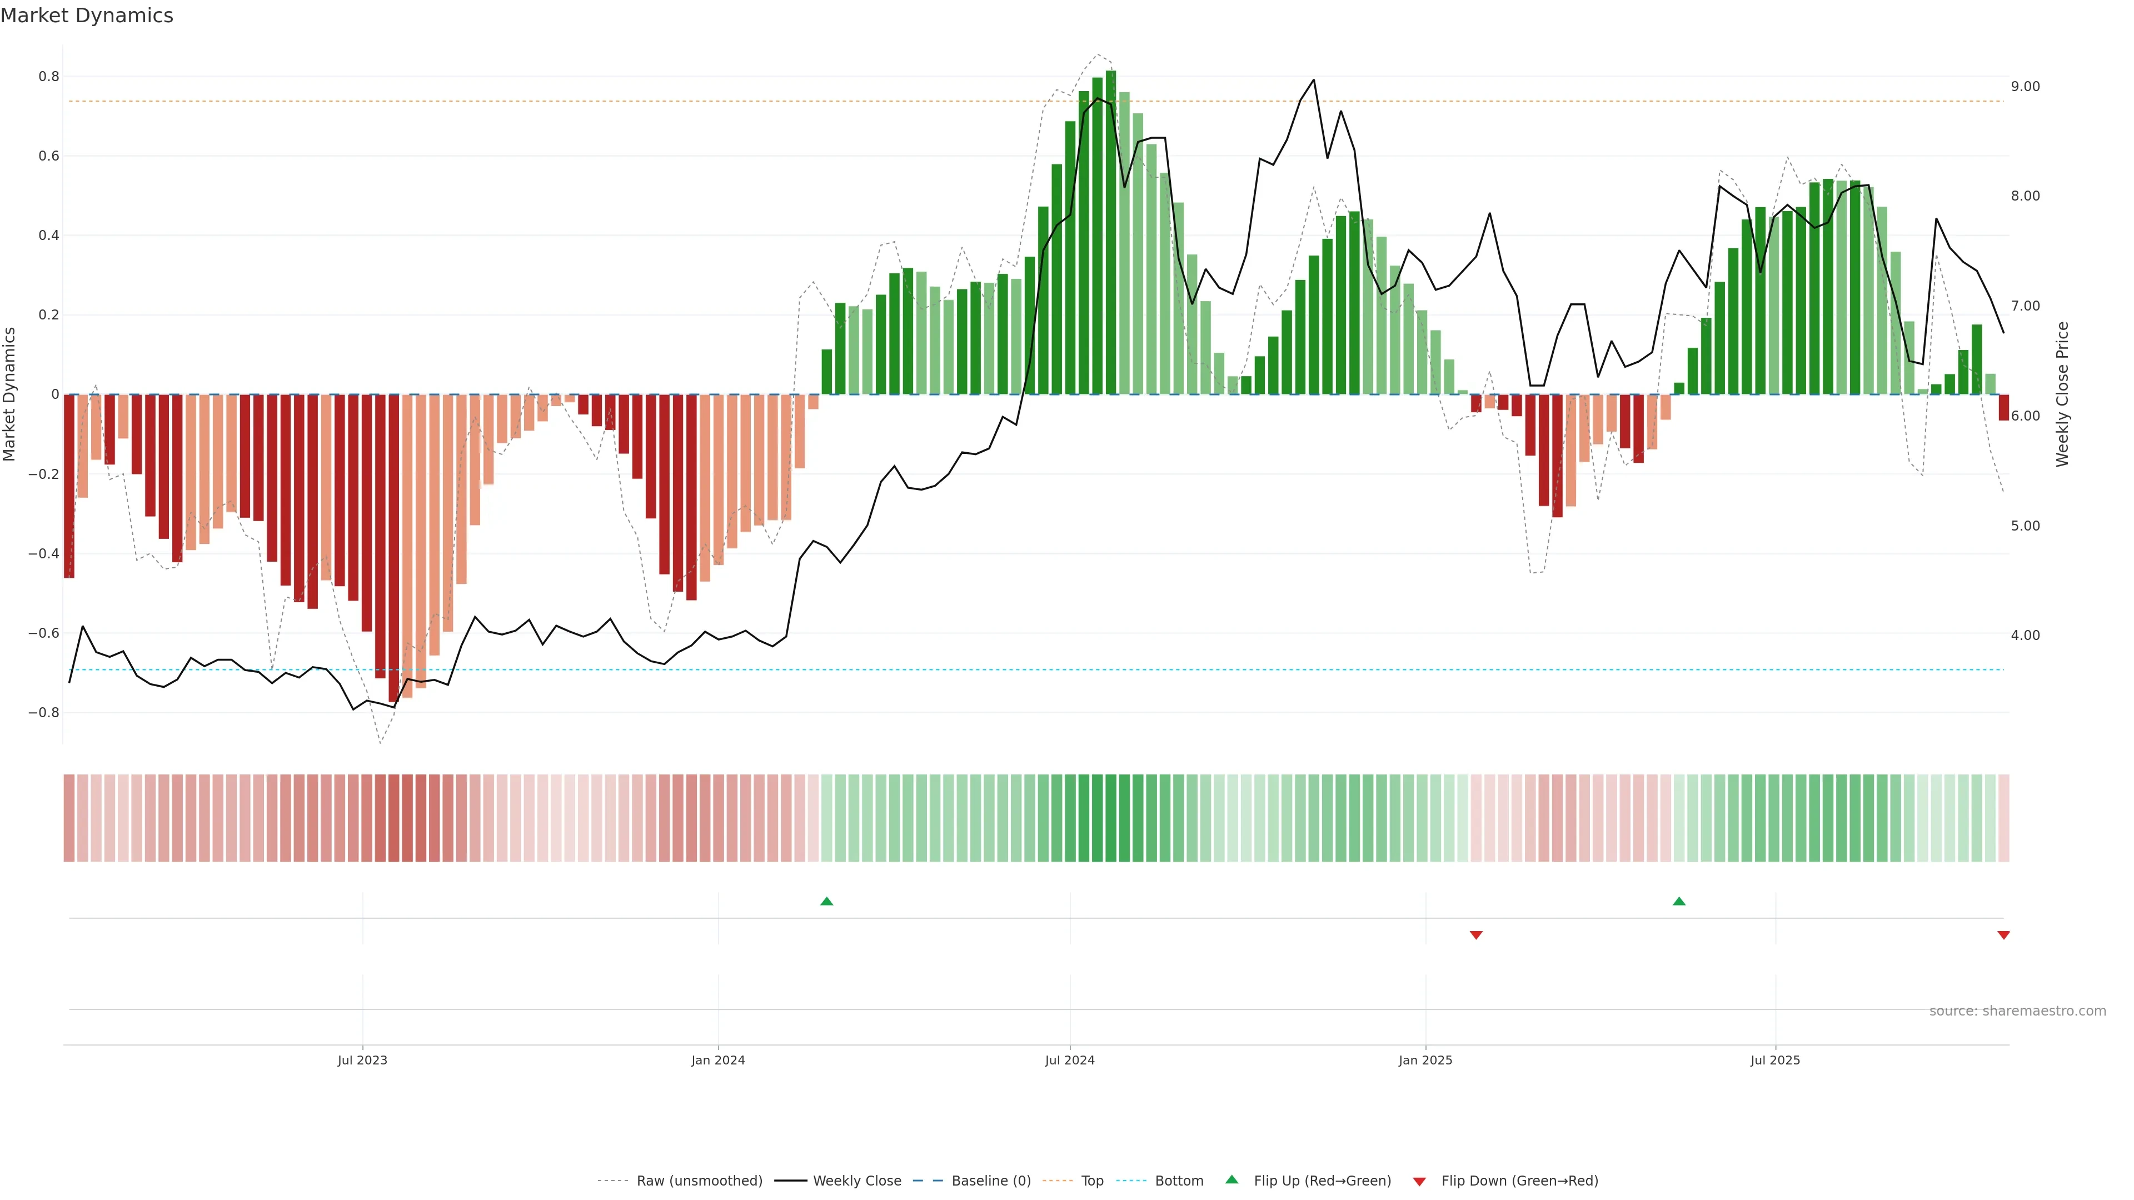Click the Jul 2023 axis label
The width and height of the screenshot is (2134, 1200).
click(x=362, y=1060)
